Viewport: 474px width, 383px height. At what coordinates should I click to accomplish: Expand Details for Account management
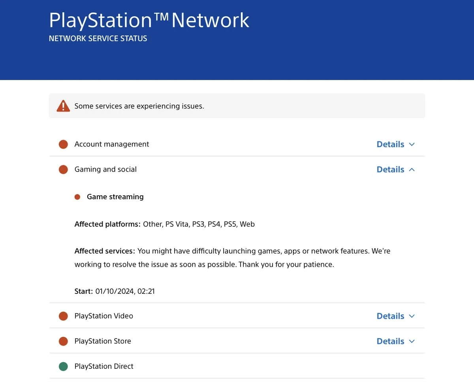tap(395, 144)
